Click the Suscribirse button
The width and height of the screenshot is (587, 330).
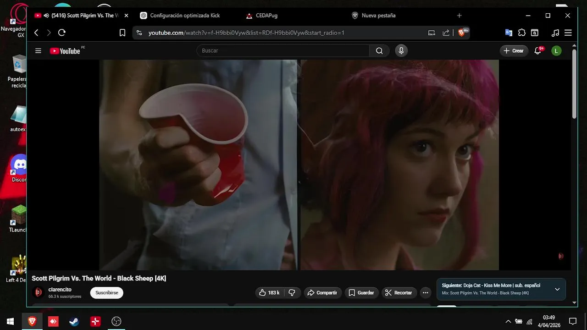(x=107, y=293)
